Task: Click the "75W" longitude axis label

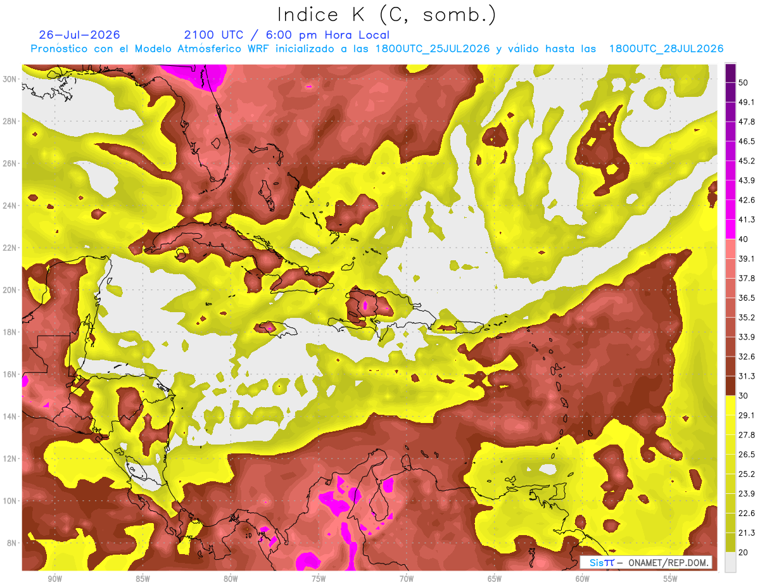Action: click(x=319, y=579)
